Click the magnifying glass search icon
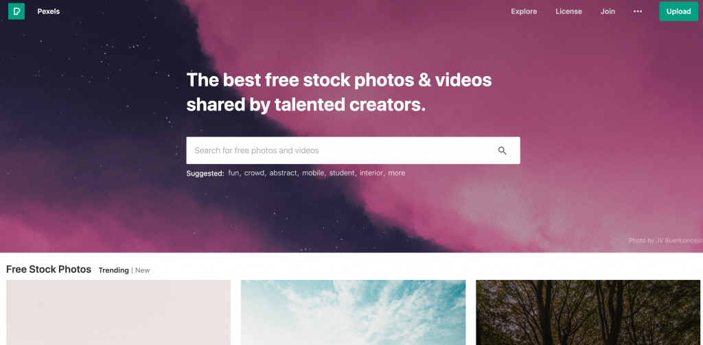 502,150
